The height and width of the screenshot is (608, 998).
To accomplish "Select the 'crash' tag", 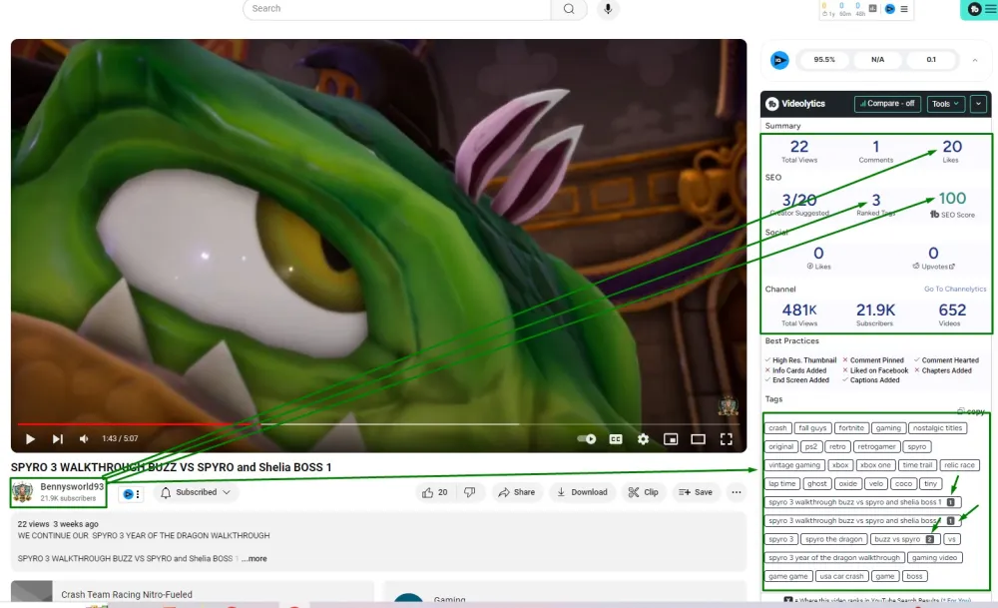I will [777, 428].
